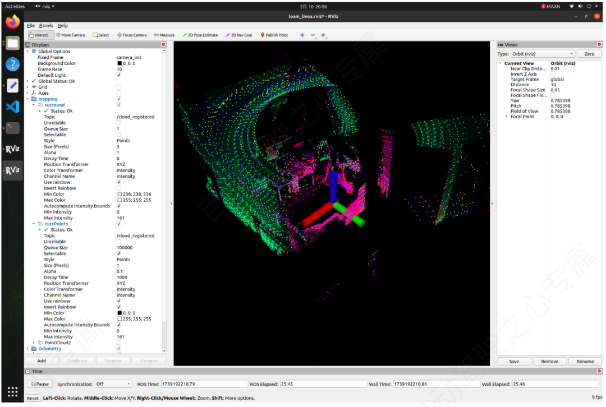Screen dimensions: 606x407
Task: Close the Time panel
Action: click(599, 371)
